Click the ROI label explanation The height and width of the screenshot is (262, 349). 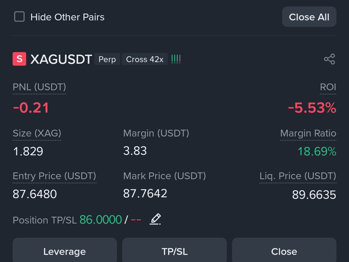(x=328, y=87)
